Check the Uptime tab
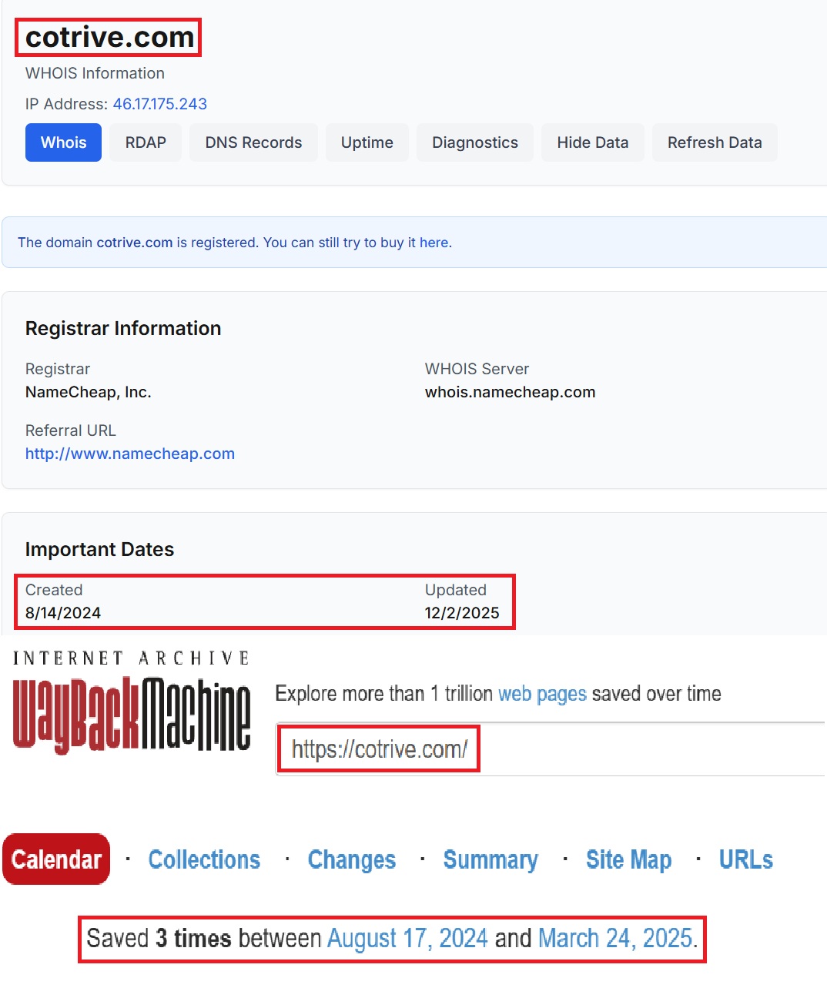827x988 pixels. [x=367, y=142]
